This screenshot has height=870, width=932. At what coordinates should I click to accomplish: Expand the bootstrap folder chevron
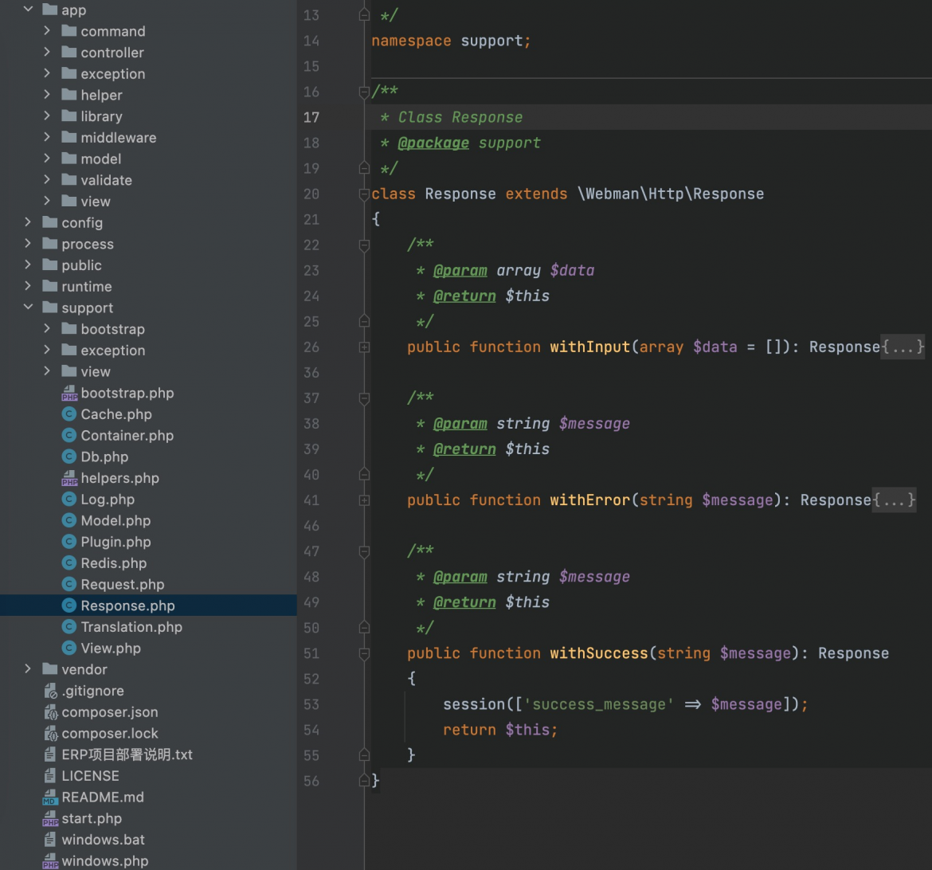click(x=47, y=328)
